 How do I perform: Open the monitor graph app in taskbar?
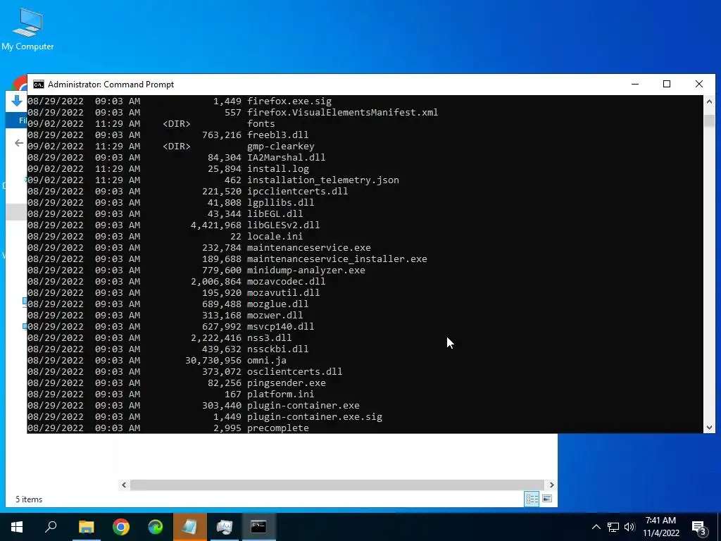[225, 527]
